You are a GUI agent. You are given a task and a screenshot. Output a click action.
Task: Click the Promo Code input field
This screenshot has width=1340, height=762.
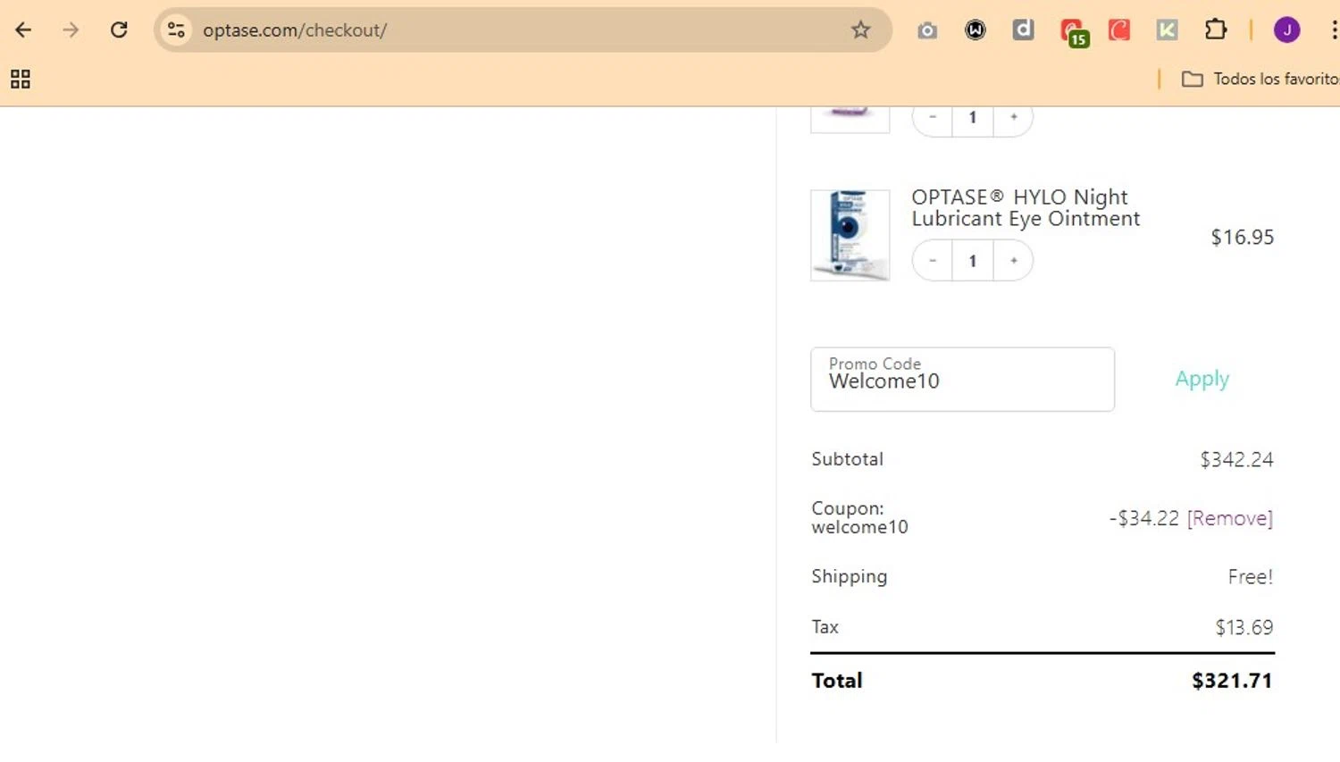point(962,380)
